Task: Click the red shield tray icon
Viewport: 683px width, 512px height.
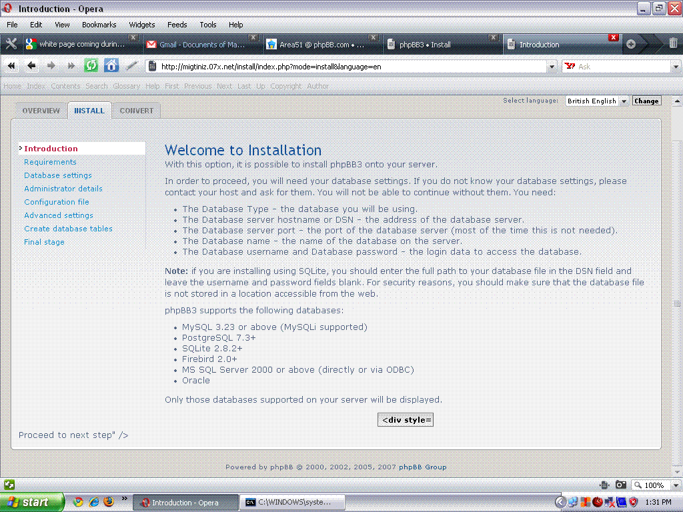Action: (x=634, y=502)
